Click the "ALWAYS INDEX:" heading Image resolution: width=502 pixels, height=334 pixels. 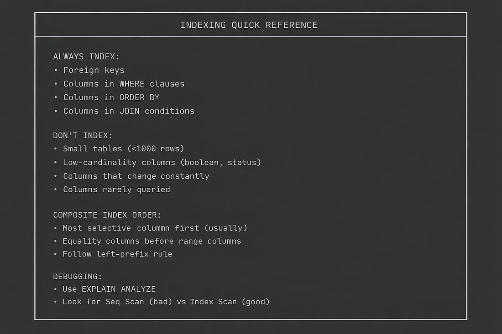tap(86, 57)
